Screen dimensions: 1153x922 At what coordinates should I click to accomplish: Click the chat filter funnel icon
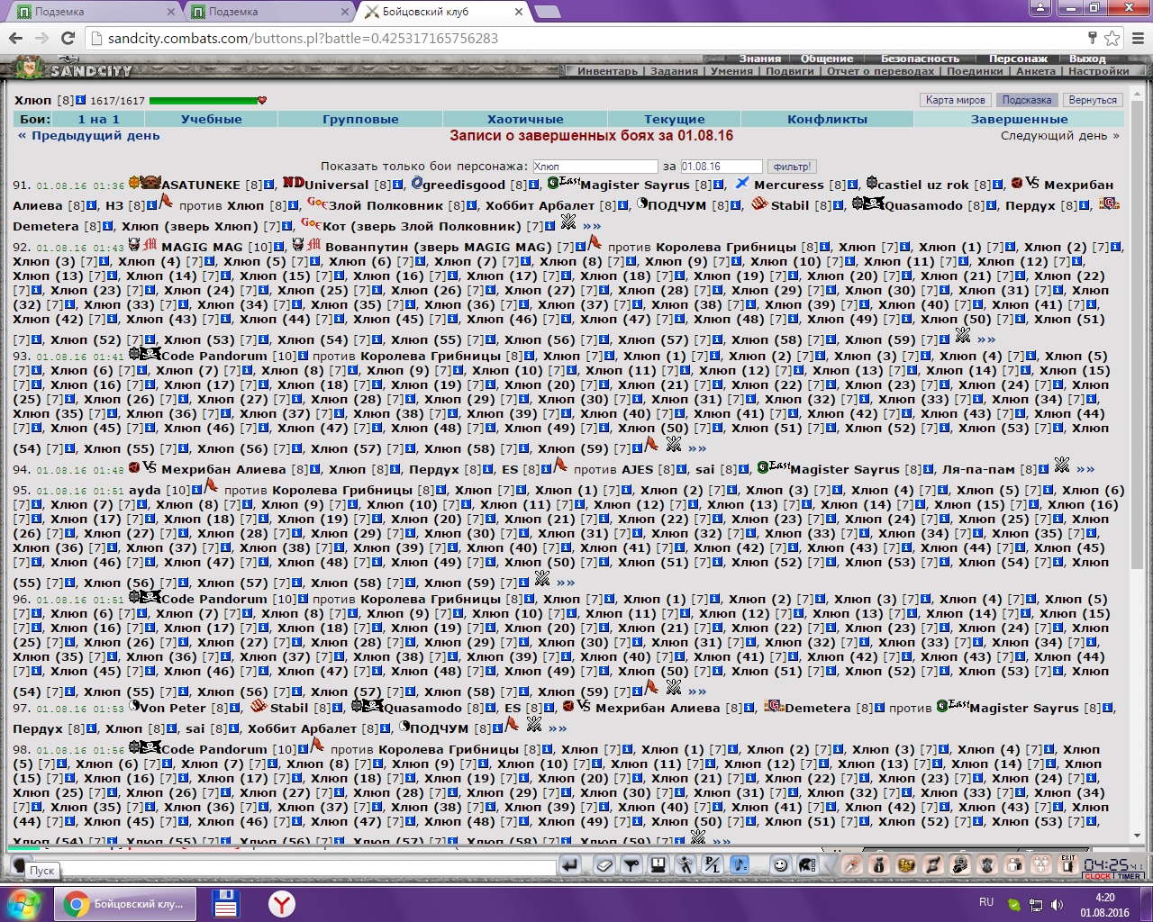[631, 865]
